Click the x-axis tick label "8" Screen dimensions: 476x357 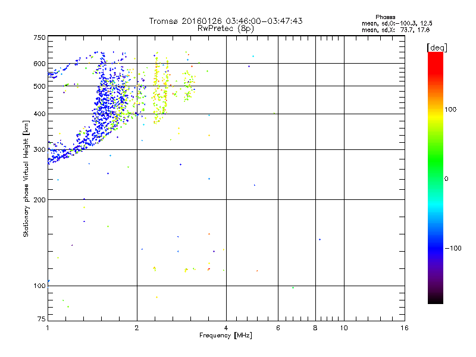pyautogui.click(x=315, y=328)
